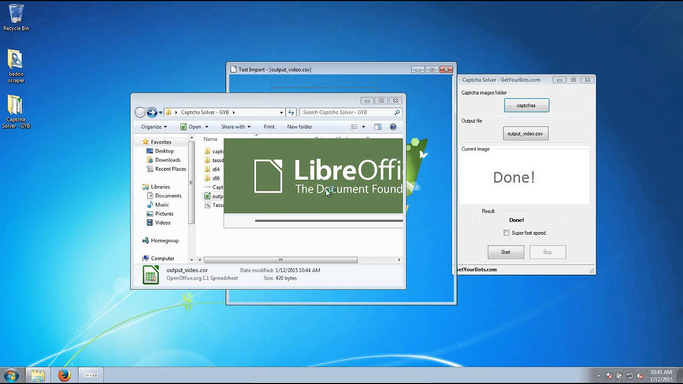Open Explorer help question mark icon
683x384 pixels.
click(393, 127)
